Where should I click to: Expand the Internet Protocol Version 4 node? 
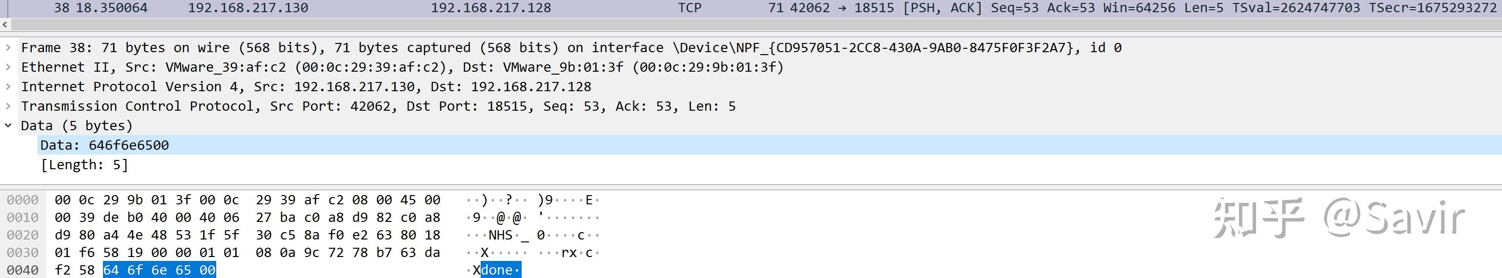coord(8,87)
